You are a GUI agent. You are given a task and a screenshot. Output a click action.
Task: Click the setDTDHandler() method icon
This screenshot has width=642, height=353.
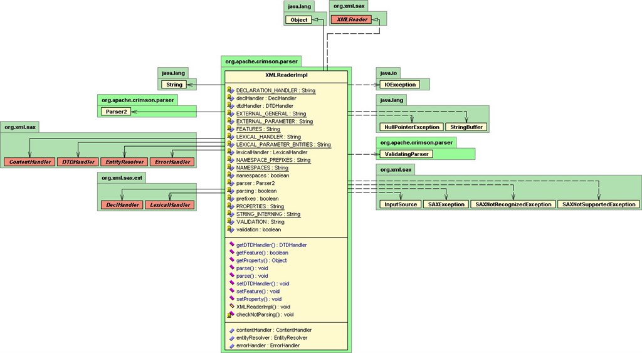[232, 283]
